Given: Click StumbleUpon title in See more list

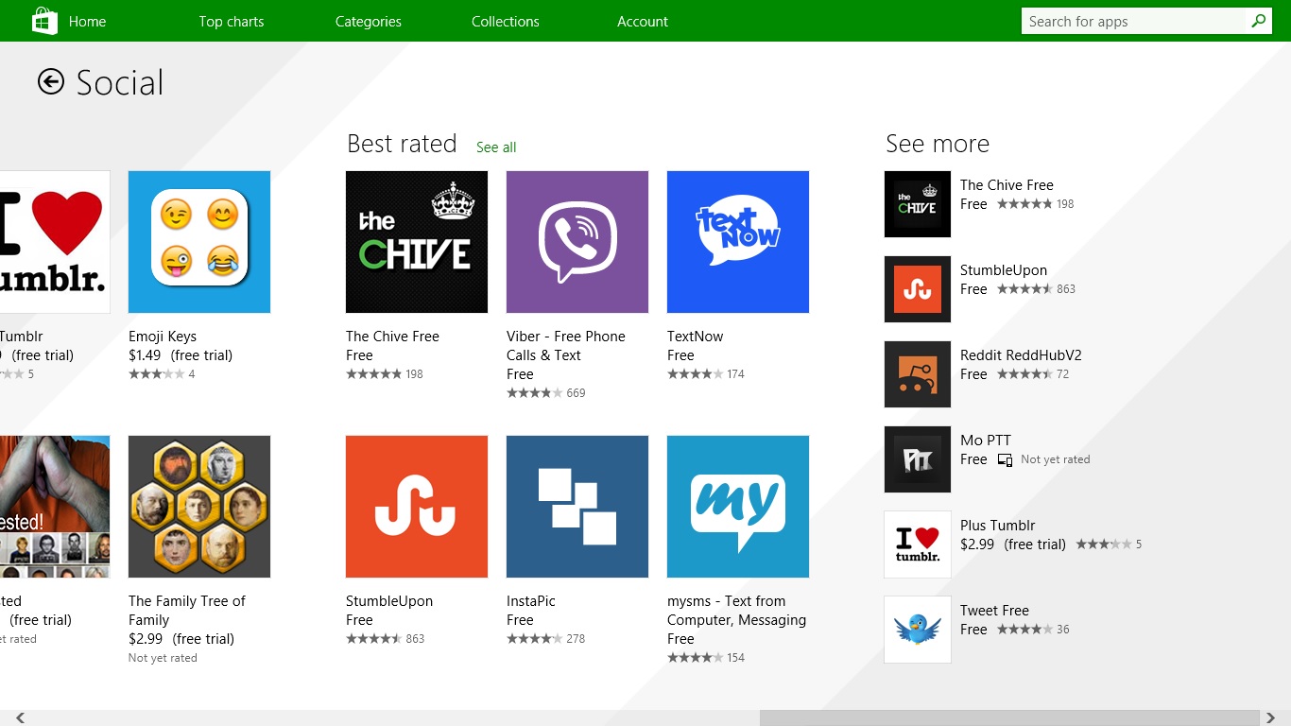Looking at the screenshot, I should [1004, 270].
